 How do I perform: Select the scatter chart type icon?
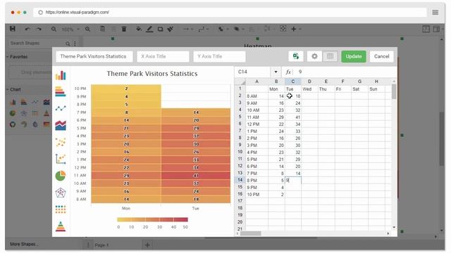61,142
